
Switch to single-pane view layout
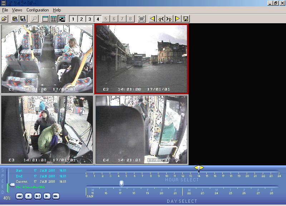tap(45, 19)
